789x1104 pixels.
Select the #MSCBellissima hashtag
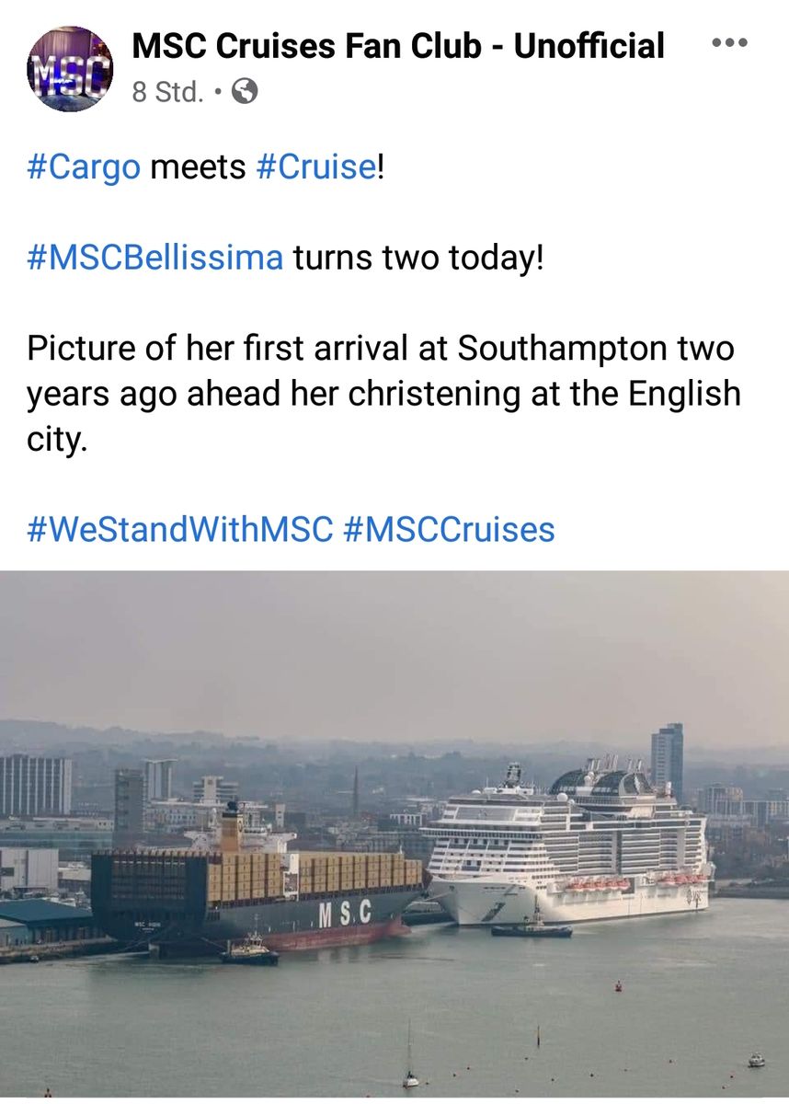click(x=155, y=258)
